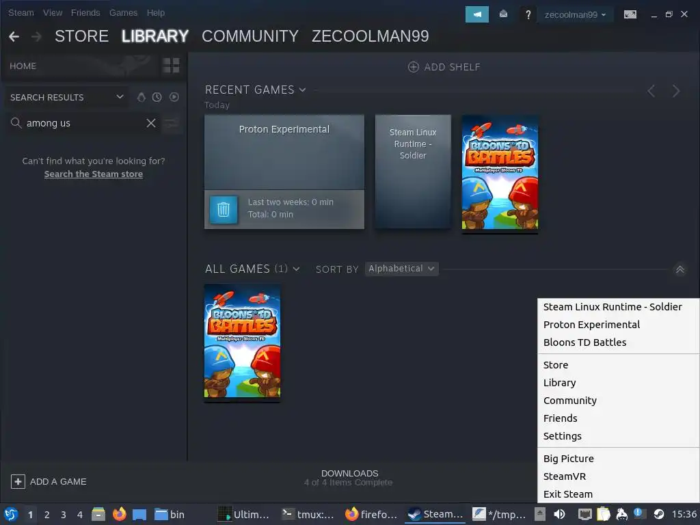The width and height of the screenshot is (700, 525).
Task: Launch Firefox from the taskbar launcher
Action: [119, 514]
